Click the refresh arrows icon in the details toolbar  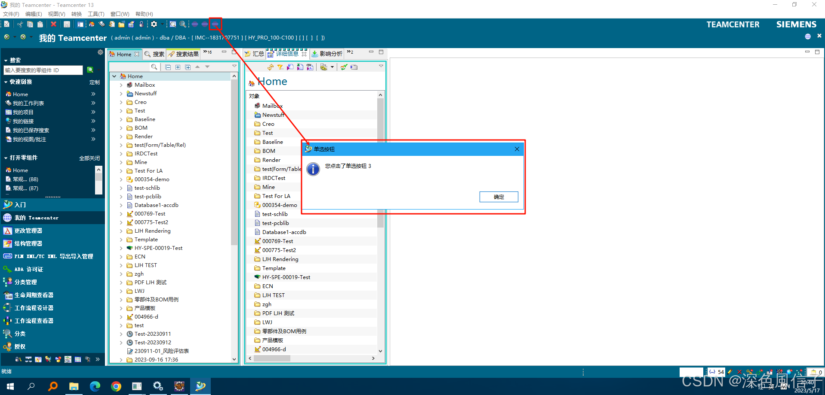pyautogui.click(x=270, y=67)
